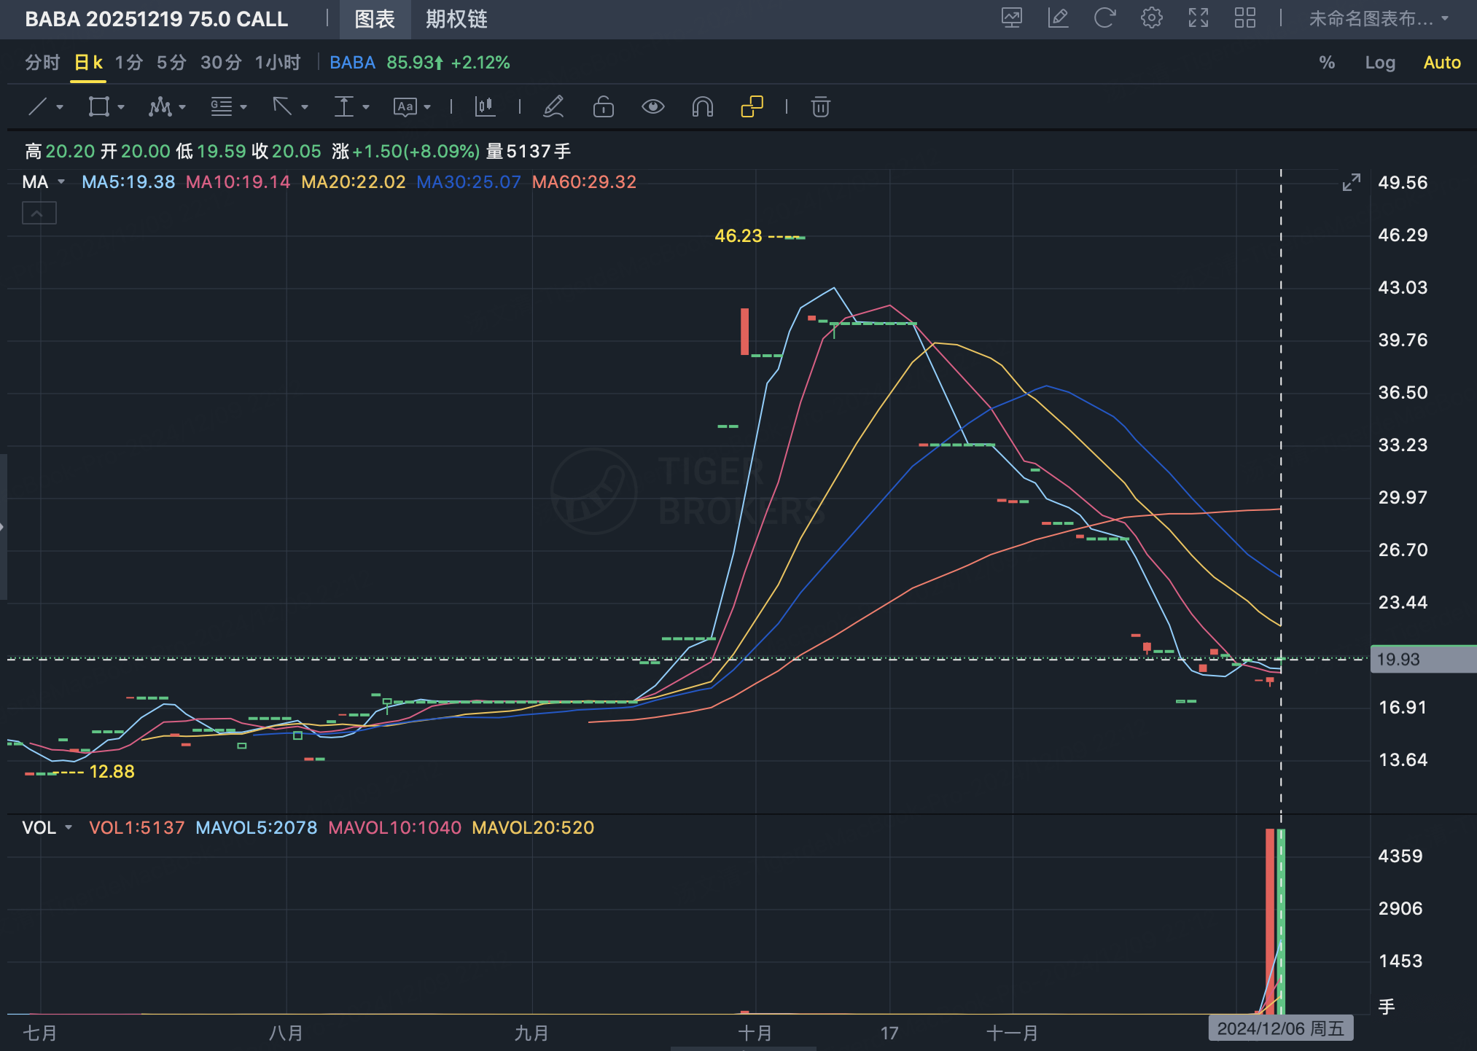The width and height of the screenshot is (1477, 1051).
Task: Collapse indicator legend with the up chevron box
Action: (x=39, y=213)
